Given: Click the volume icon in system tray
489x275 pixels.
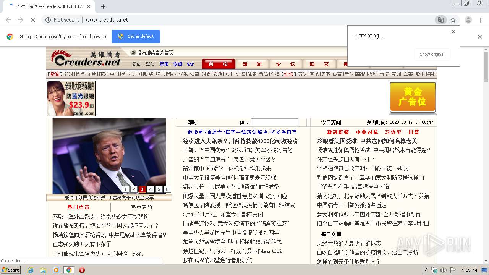Looking at the screenshot, I should [x=444, y=270].
